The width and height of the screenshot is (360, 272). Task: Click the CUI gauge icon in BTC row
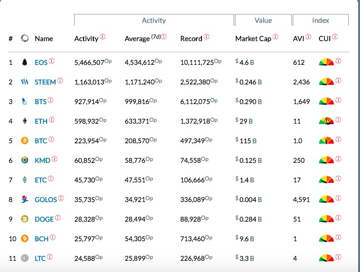coord(326,140)
